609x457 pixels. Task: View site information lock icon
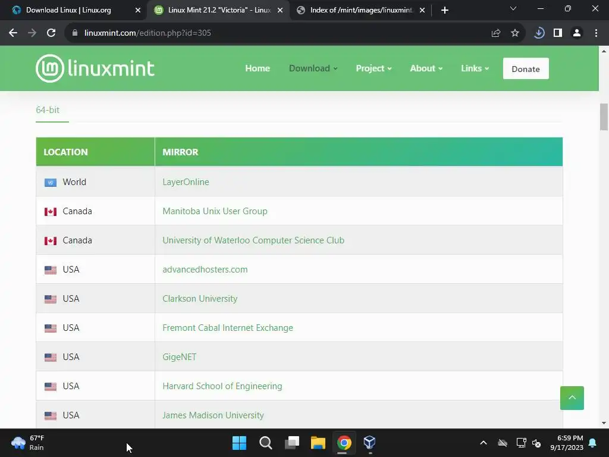tap(75, 33)
